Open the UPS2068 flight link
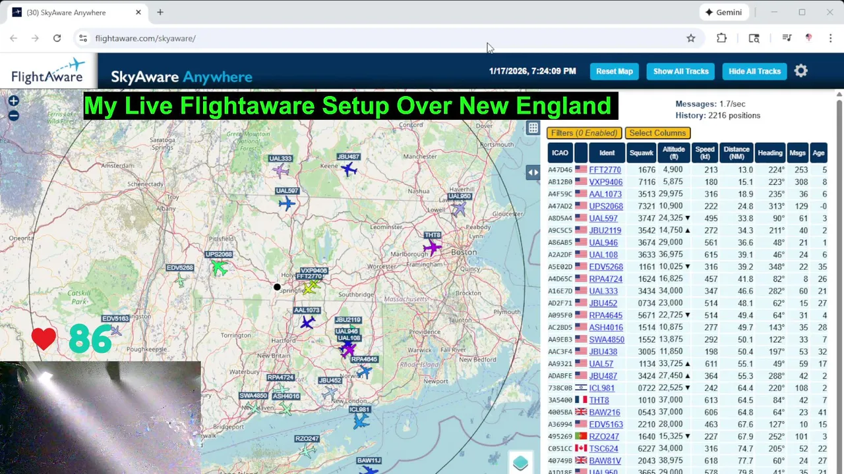The height and width of the screenshot is (474, 844). tap(606, 207)
